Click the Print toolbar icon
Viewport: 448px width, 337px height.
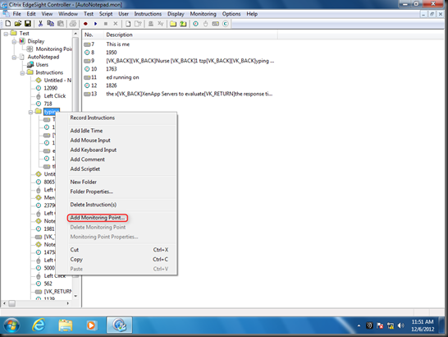[x=73, y=24]
